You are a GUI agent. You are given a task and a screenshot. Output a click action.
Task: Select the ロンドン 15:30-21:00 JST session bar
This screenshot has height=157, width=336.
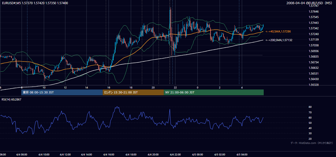[133, 92]
